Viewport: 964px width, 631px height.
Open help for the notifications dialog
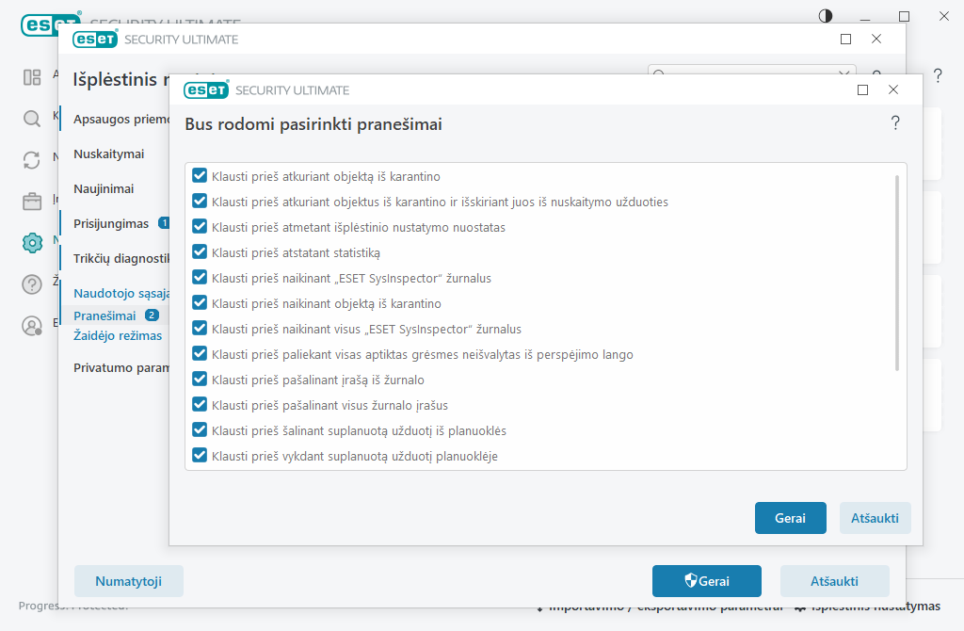895,123
